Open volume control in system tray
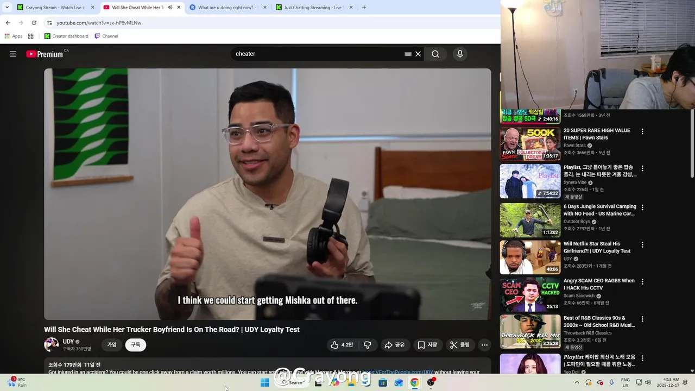 pyautogui.click(x=648, y=382)
